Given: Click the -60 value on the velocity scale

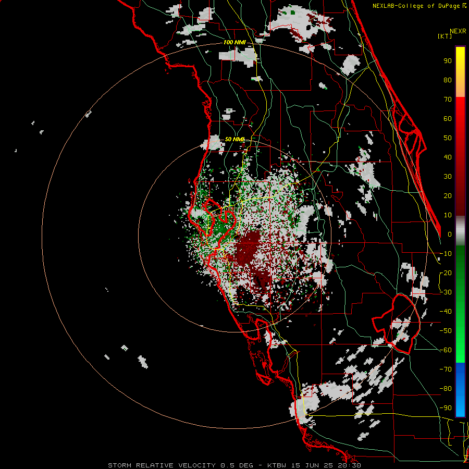Looking at the screenshot, I should (x=446, y=350).
